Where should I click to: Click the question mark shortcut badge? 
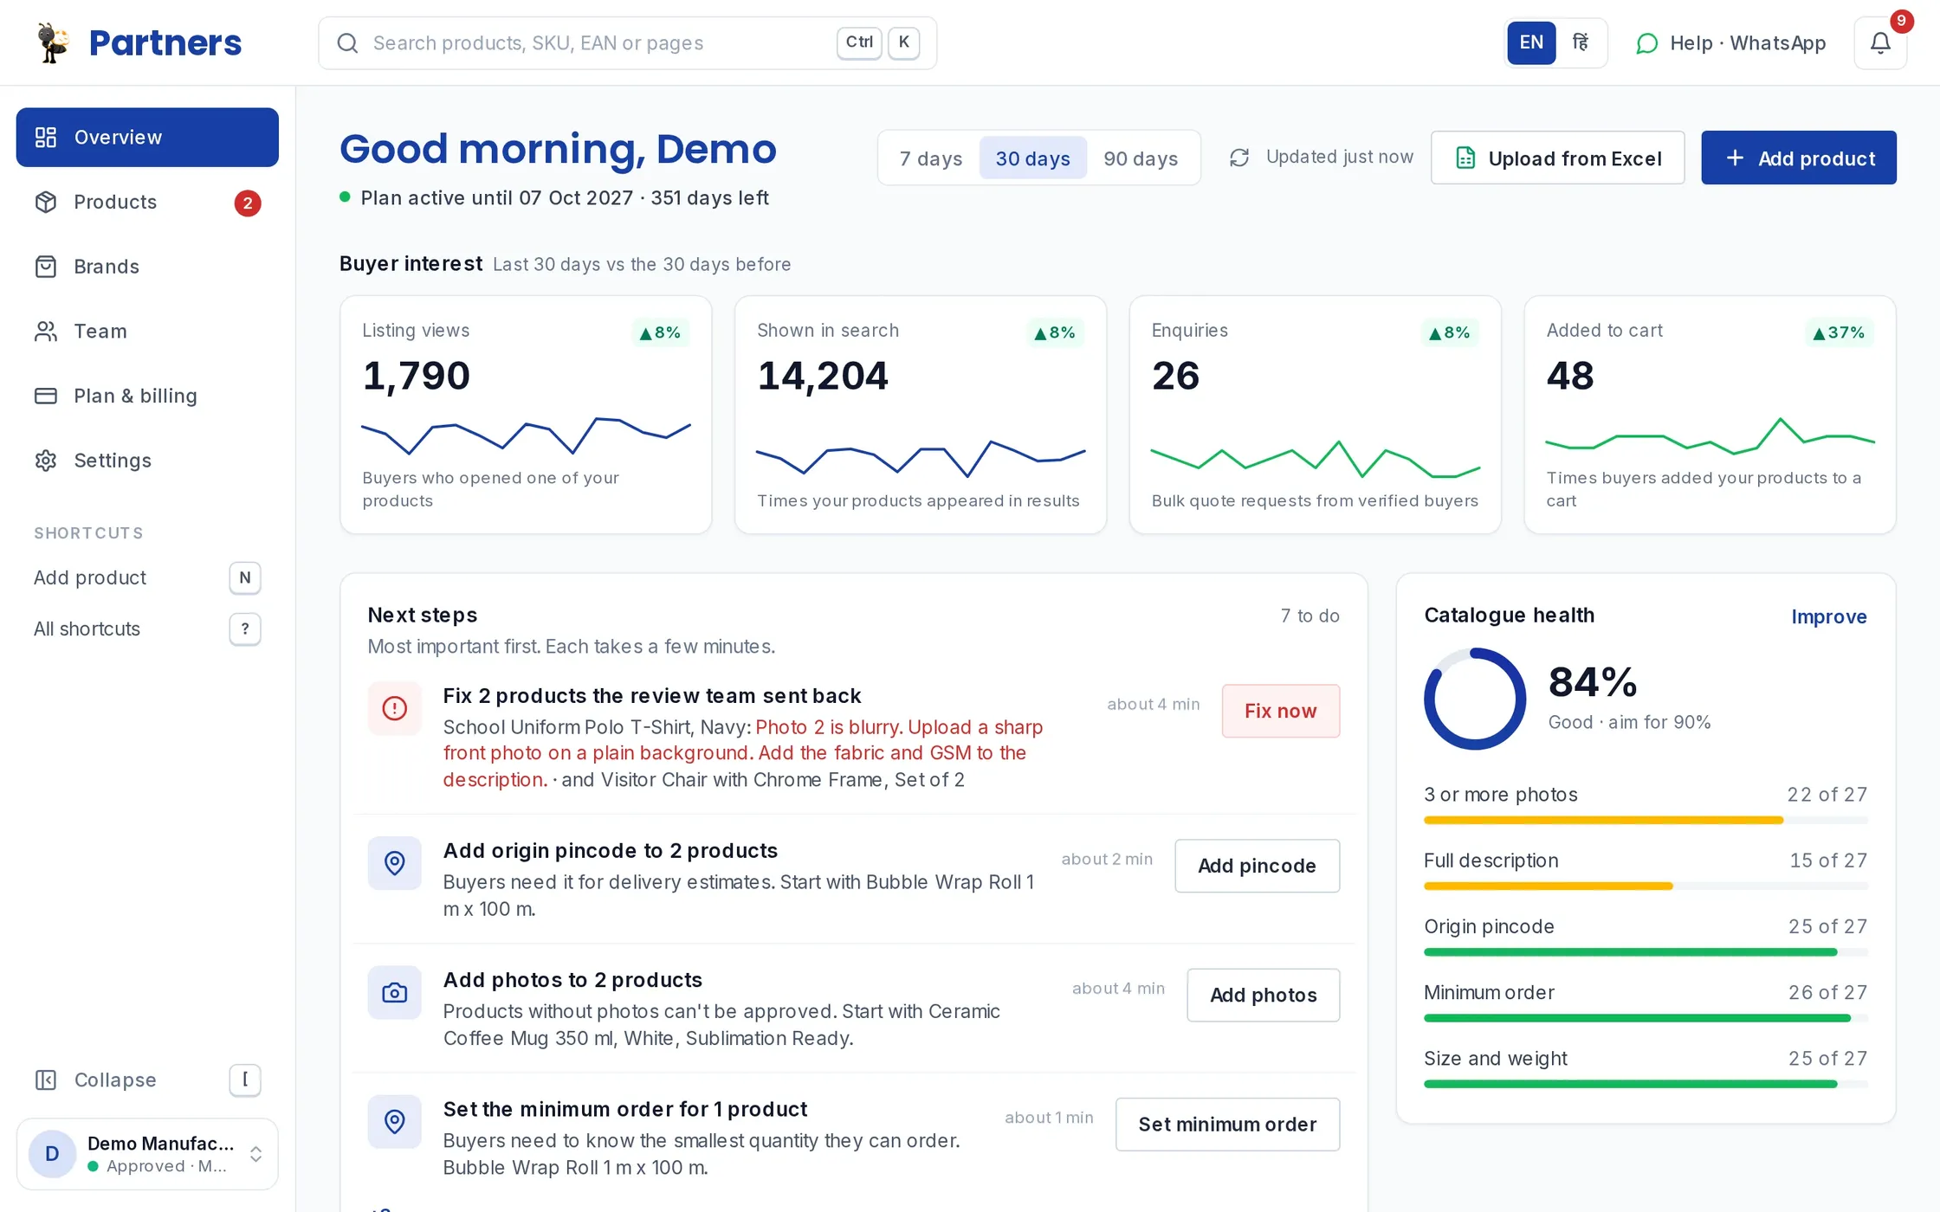245,629
